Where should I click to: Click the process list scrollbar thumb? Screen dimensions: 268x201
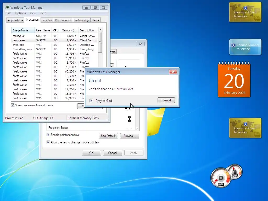(100, 42)
